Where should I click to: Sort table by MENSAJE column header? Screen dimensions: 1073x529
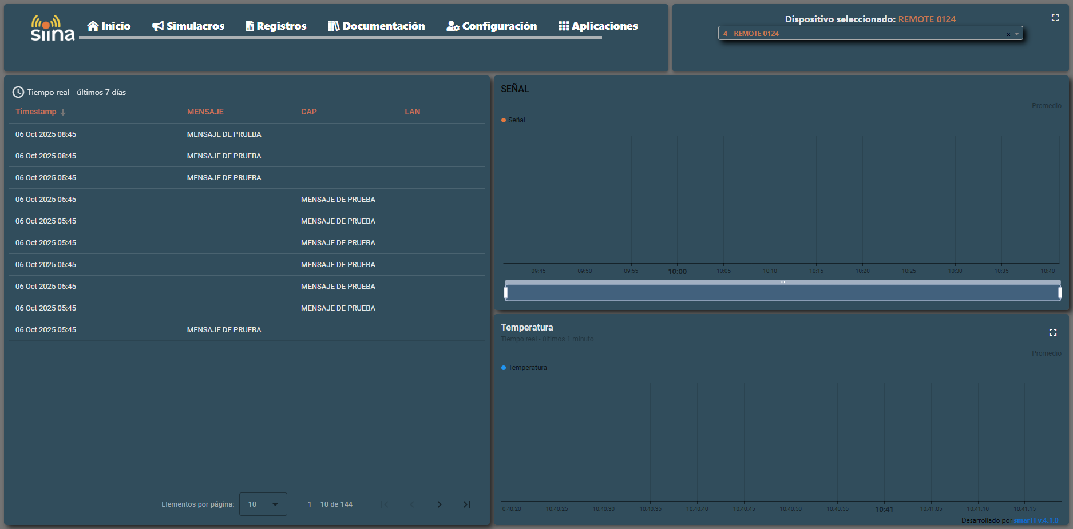click(x=205, y=112)
